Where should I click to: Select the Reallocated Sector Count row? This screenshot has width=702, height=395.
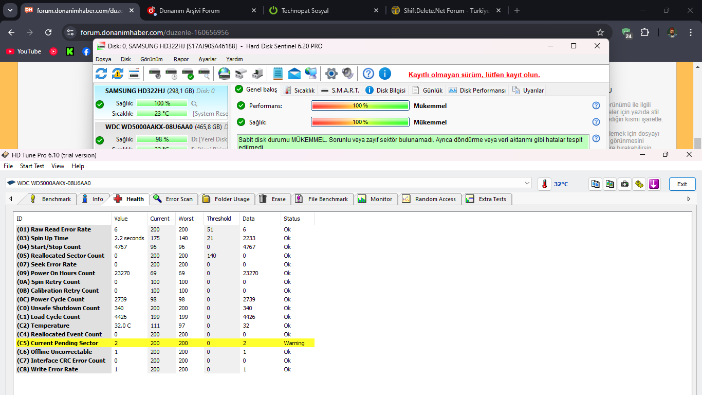click(x=164, y=256)
